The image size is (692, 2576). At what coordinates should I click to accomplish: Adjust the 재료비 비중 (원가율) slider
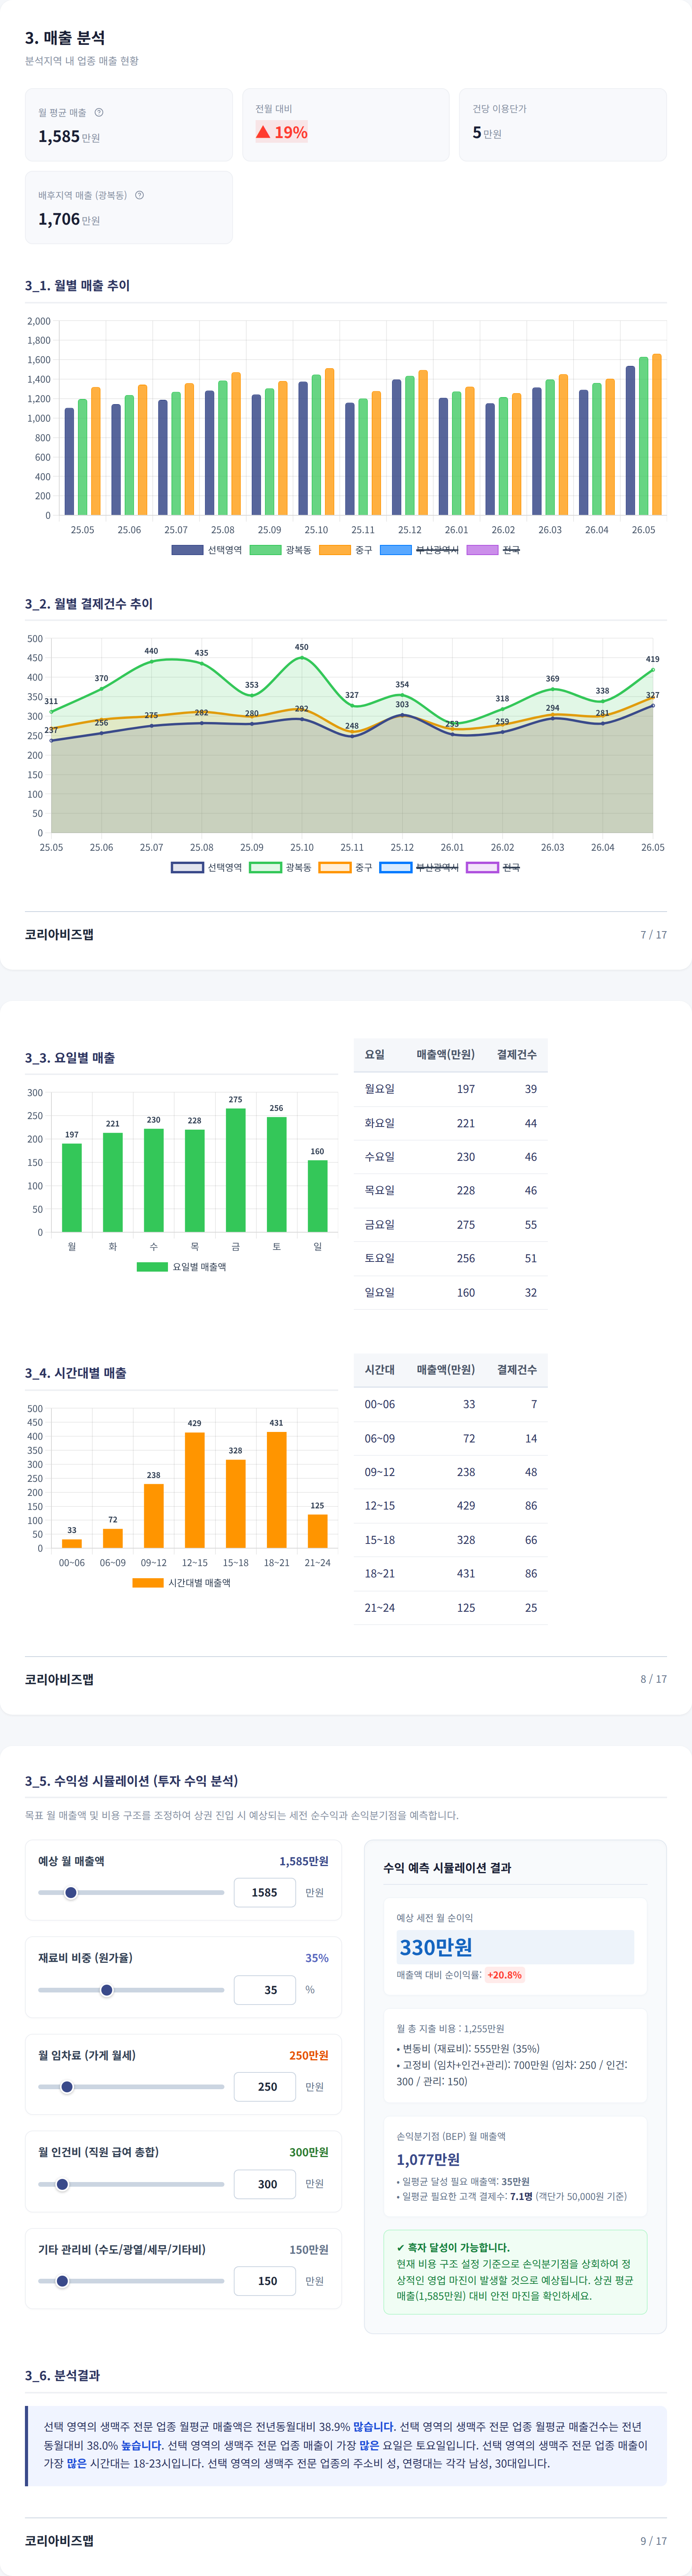(x=131, y=1990)
